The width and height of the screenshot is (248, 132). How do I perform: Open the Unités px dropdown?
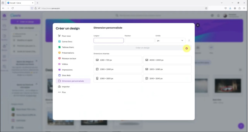(x=170, y=40)
